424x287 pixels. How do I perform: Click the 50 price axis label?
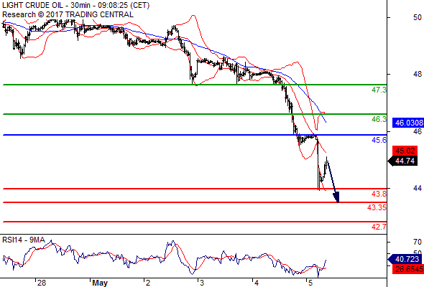418,17
